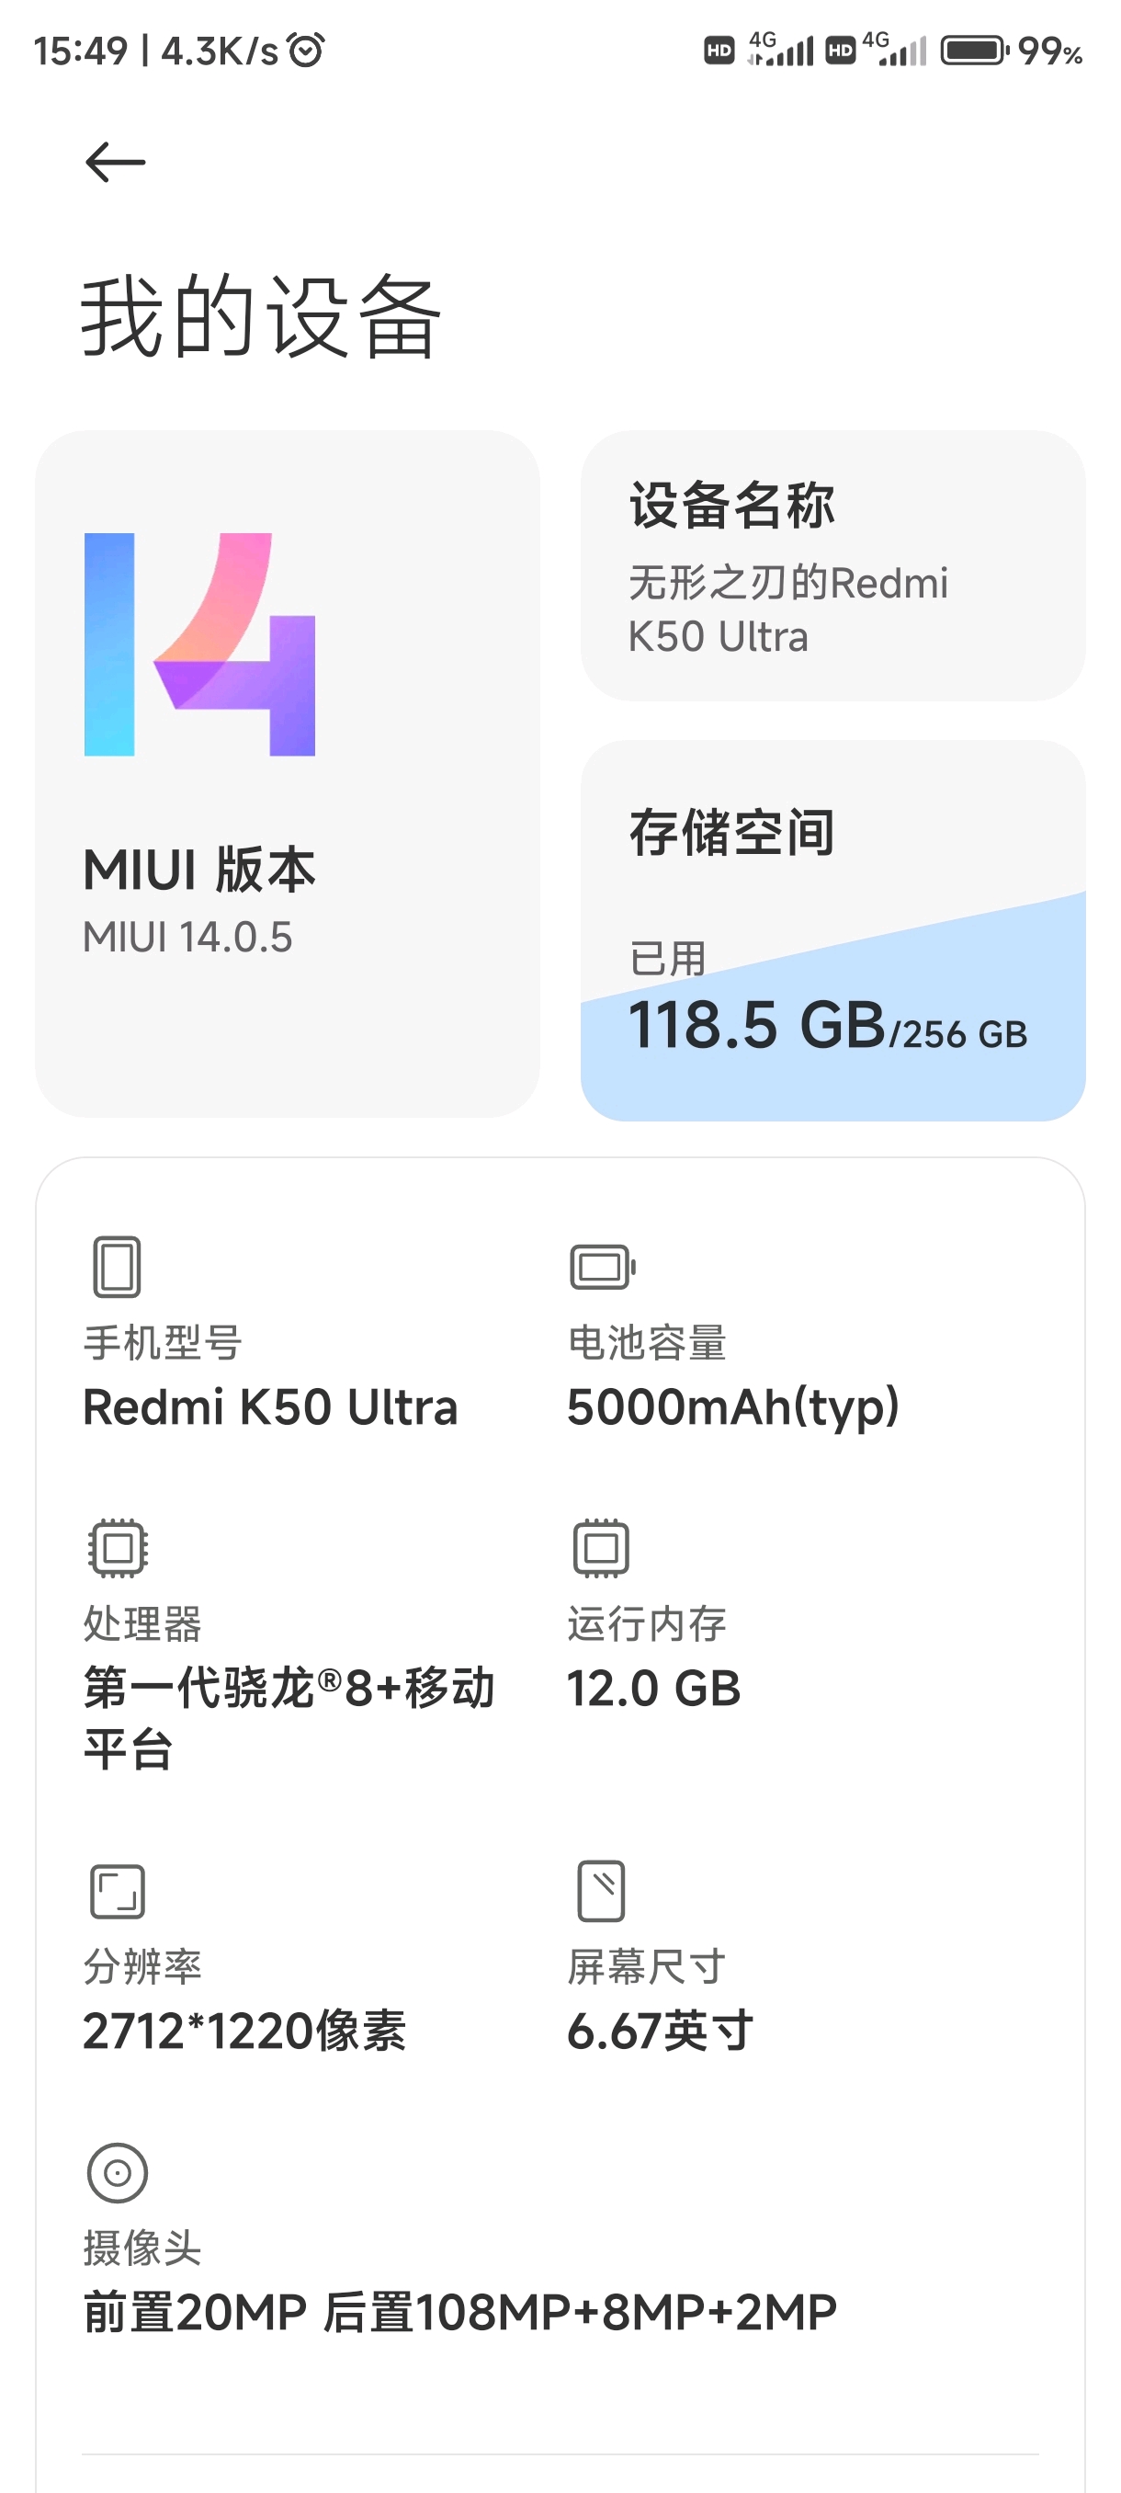This screenshot has height=2493, width=1121.
Task: Tap the phone model icon
Action: click(x=117, y=1266)
